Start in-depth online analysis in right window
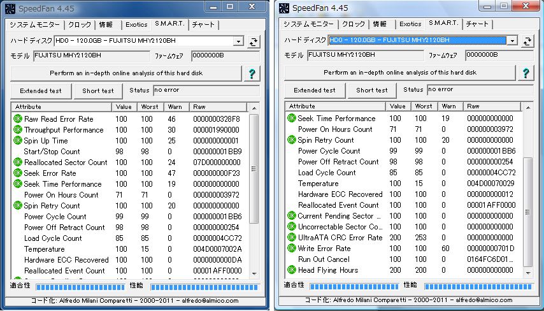The image size is (544, 311). tap(400, 73)
